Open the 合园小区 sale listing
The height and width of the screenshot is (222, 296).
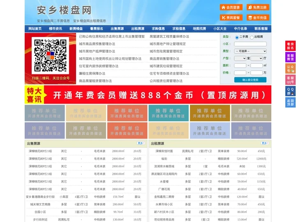[40, 212]
